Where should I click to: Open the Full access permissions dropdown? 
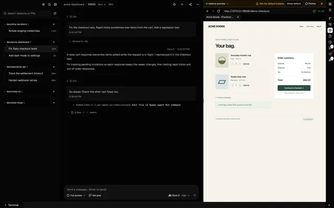(76, 195)
